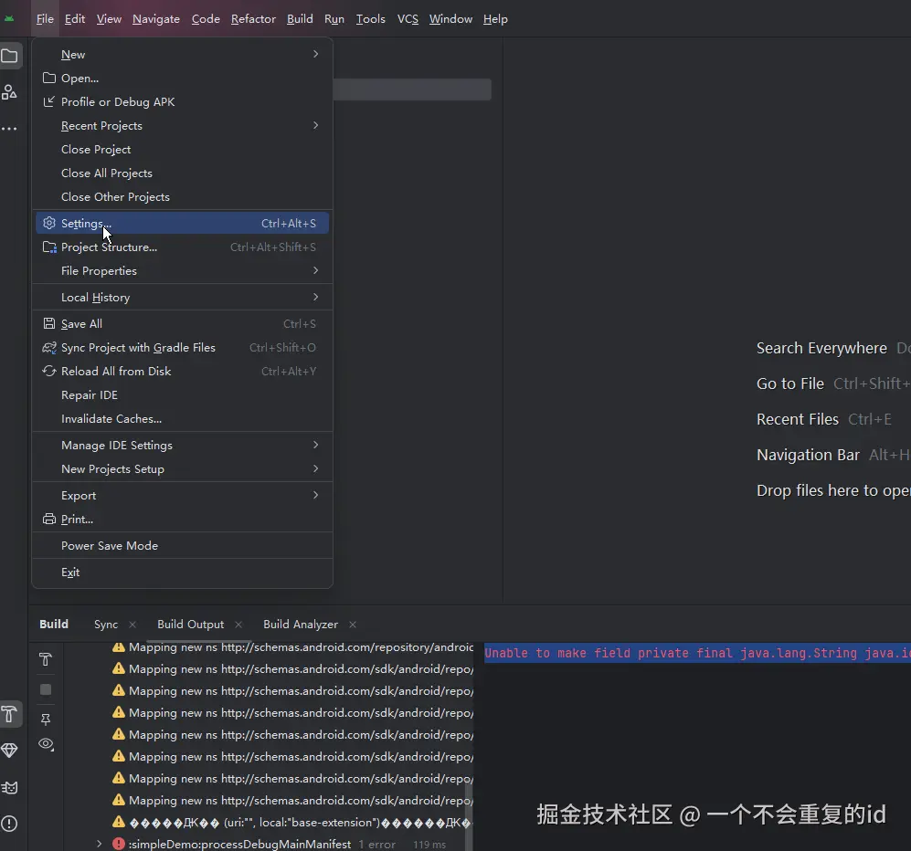Open the Problems exclamation icon in sidebar
The image size is (911, 851).
click(x=9, y=824)
